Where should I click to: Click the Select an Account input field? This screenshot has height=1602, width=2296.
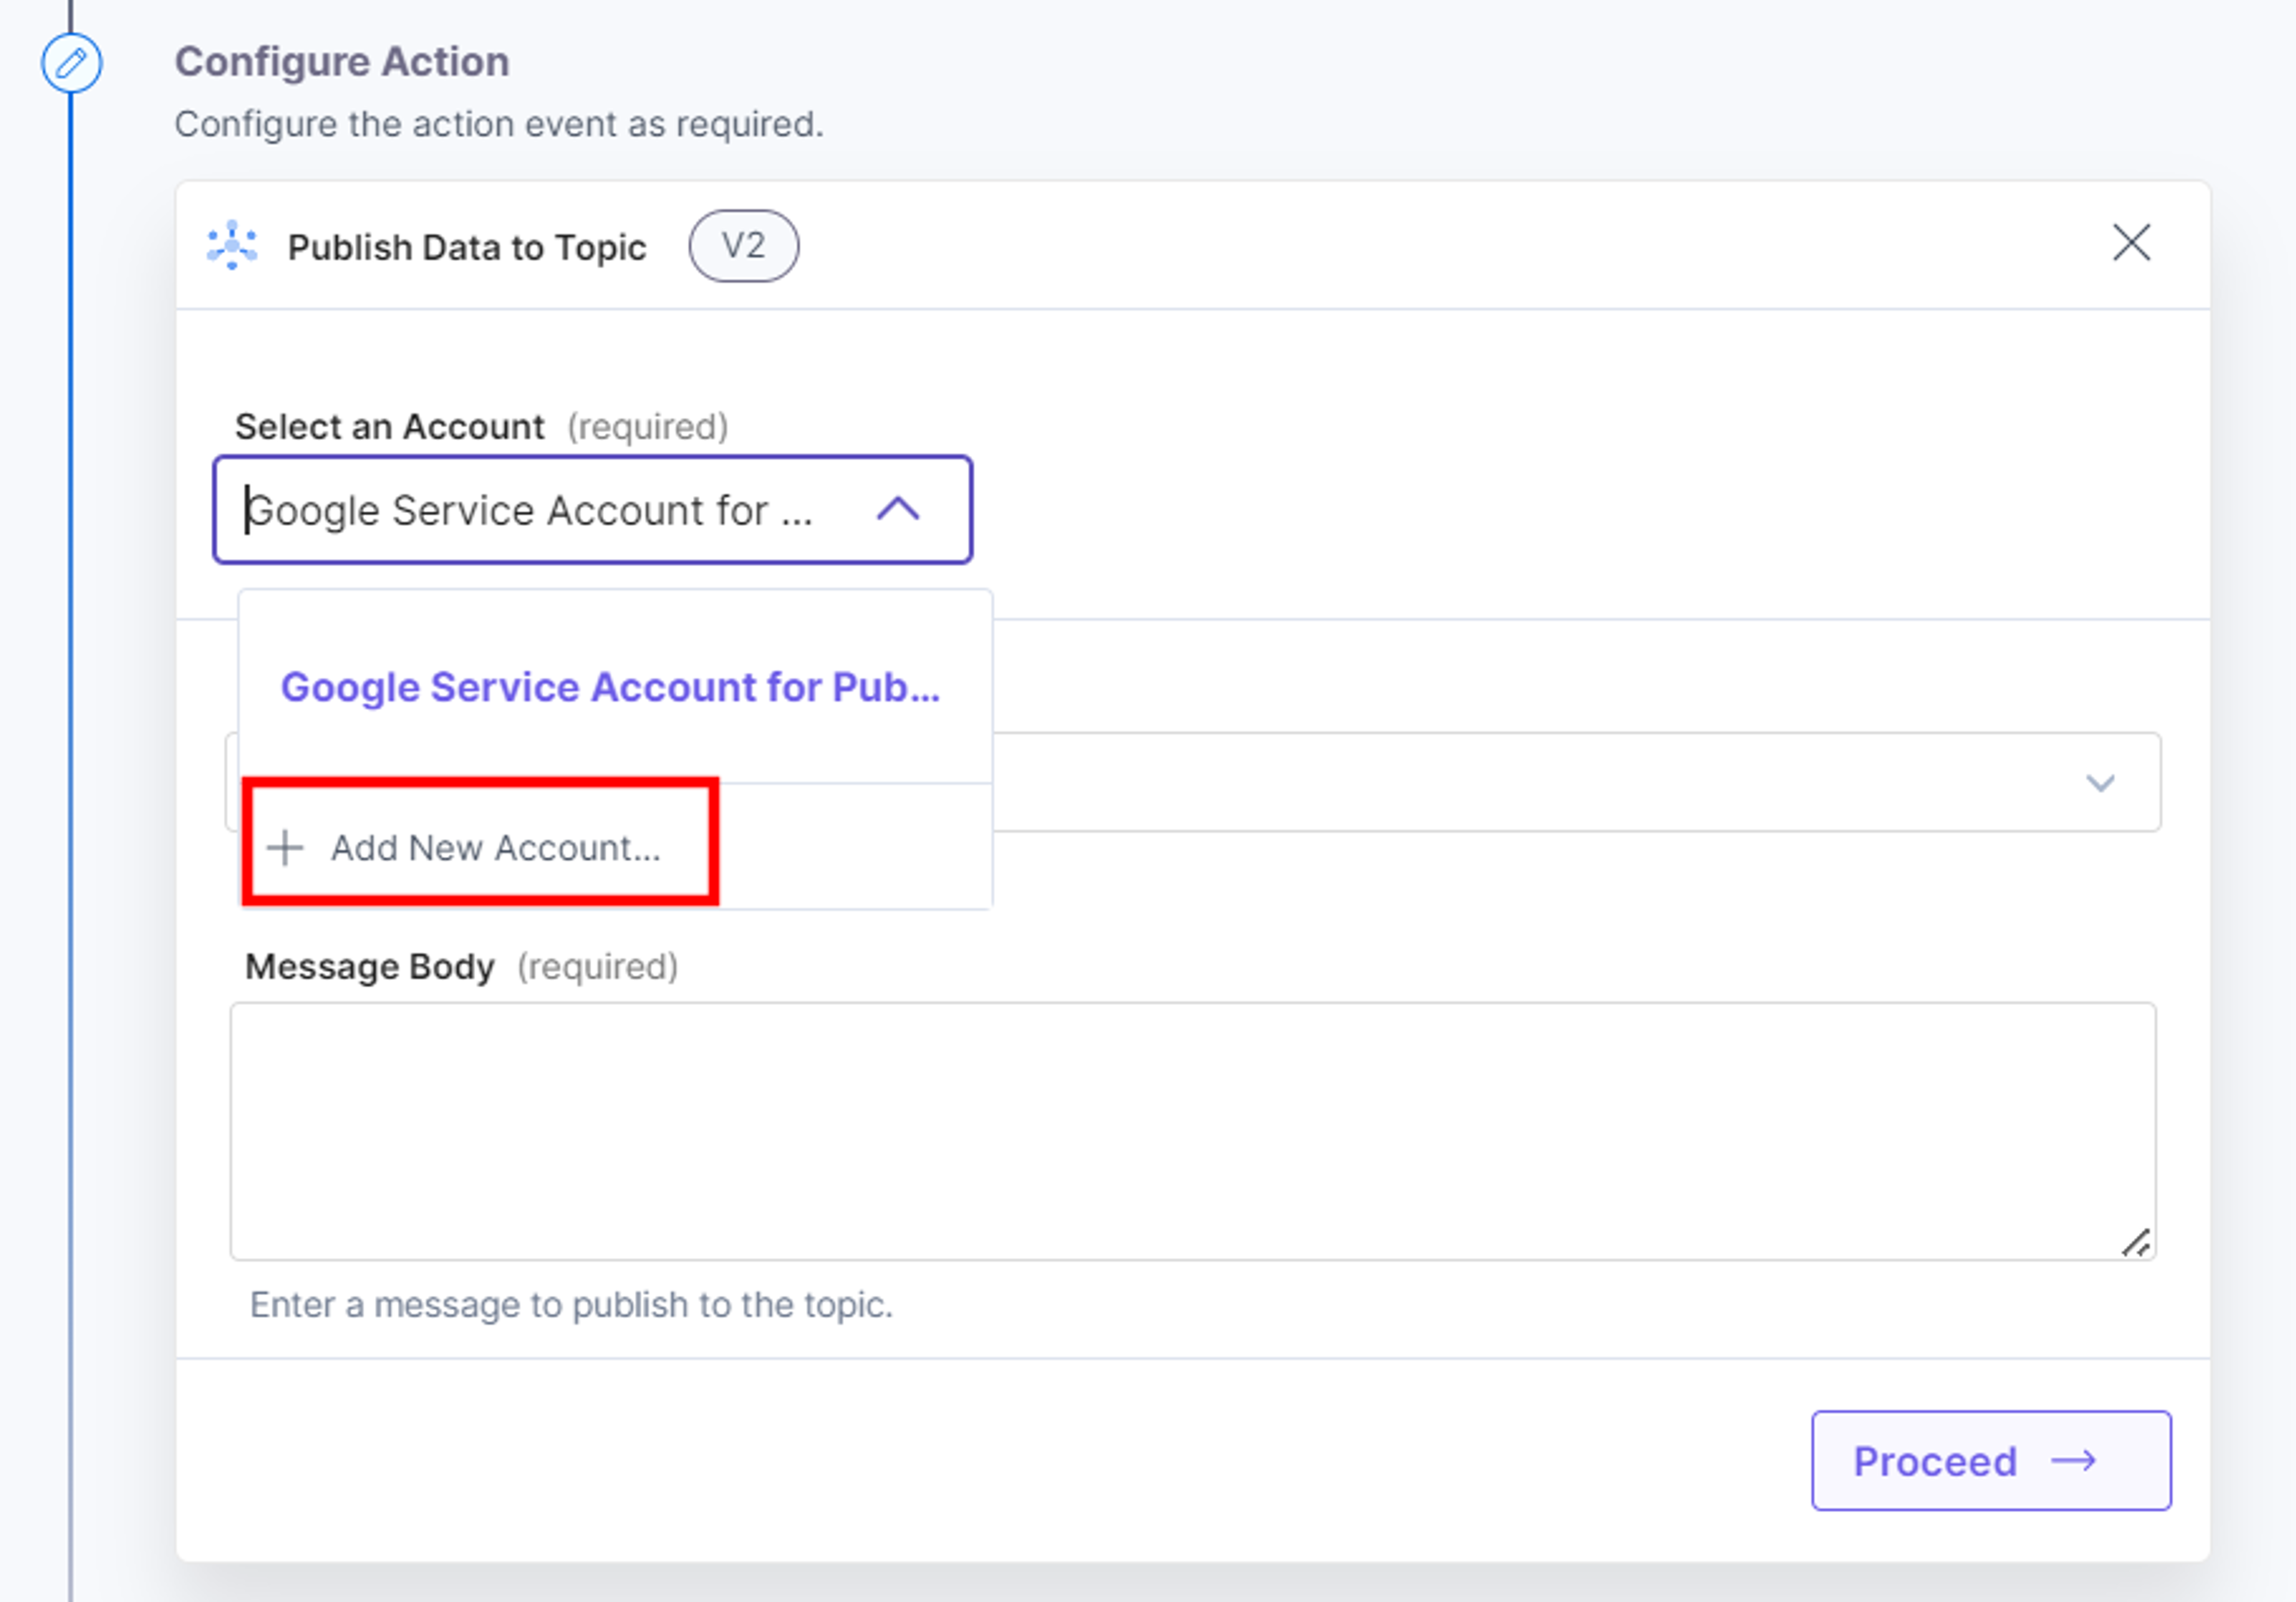[x=593, y=510]
